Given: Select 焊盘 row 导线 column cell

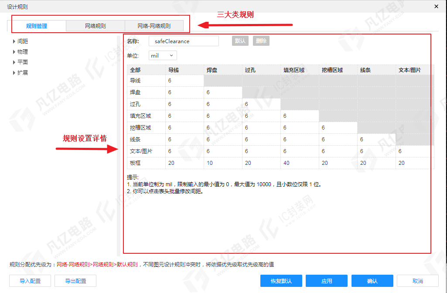Looking at the screenshot, I should 184,92.
